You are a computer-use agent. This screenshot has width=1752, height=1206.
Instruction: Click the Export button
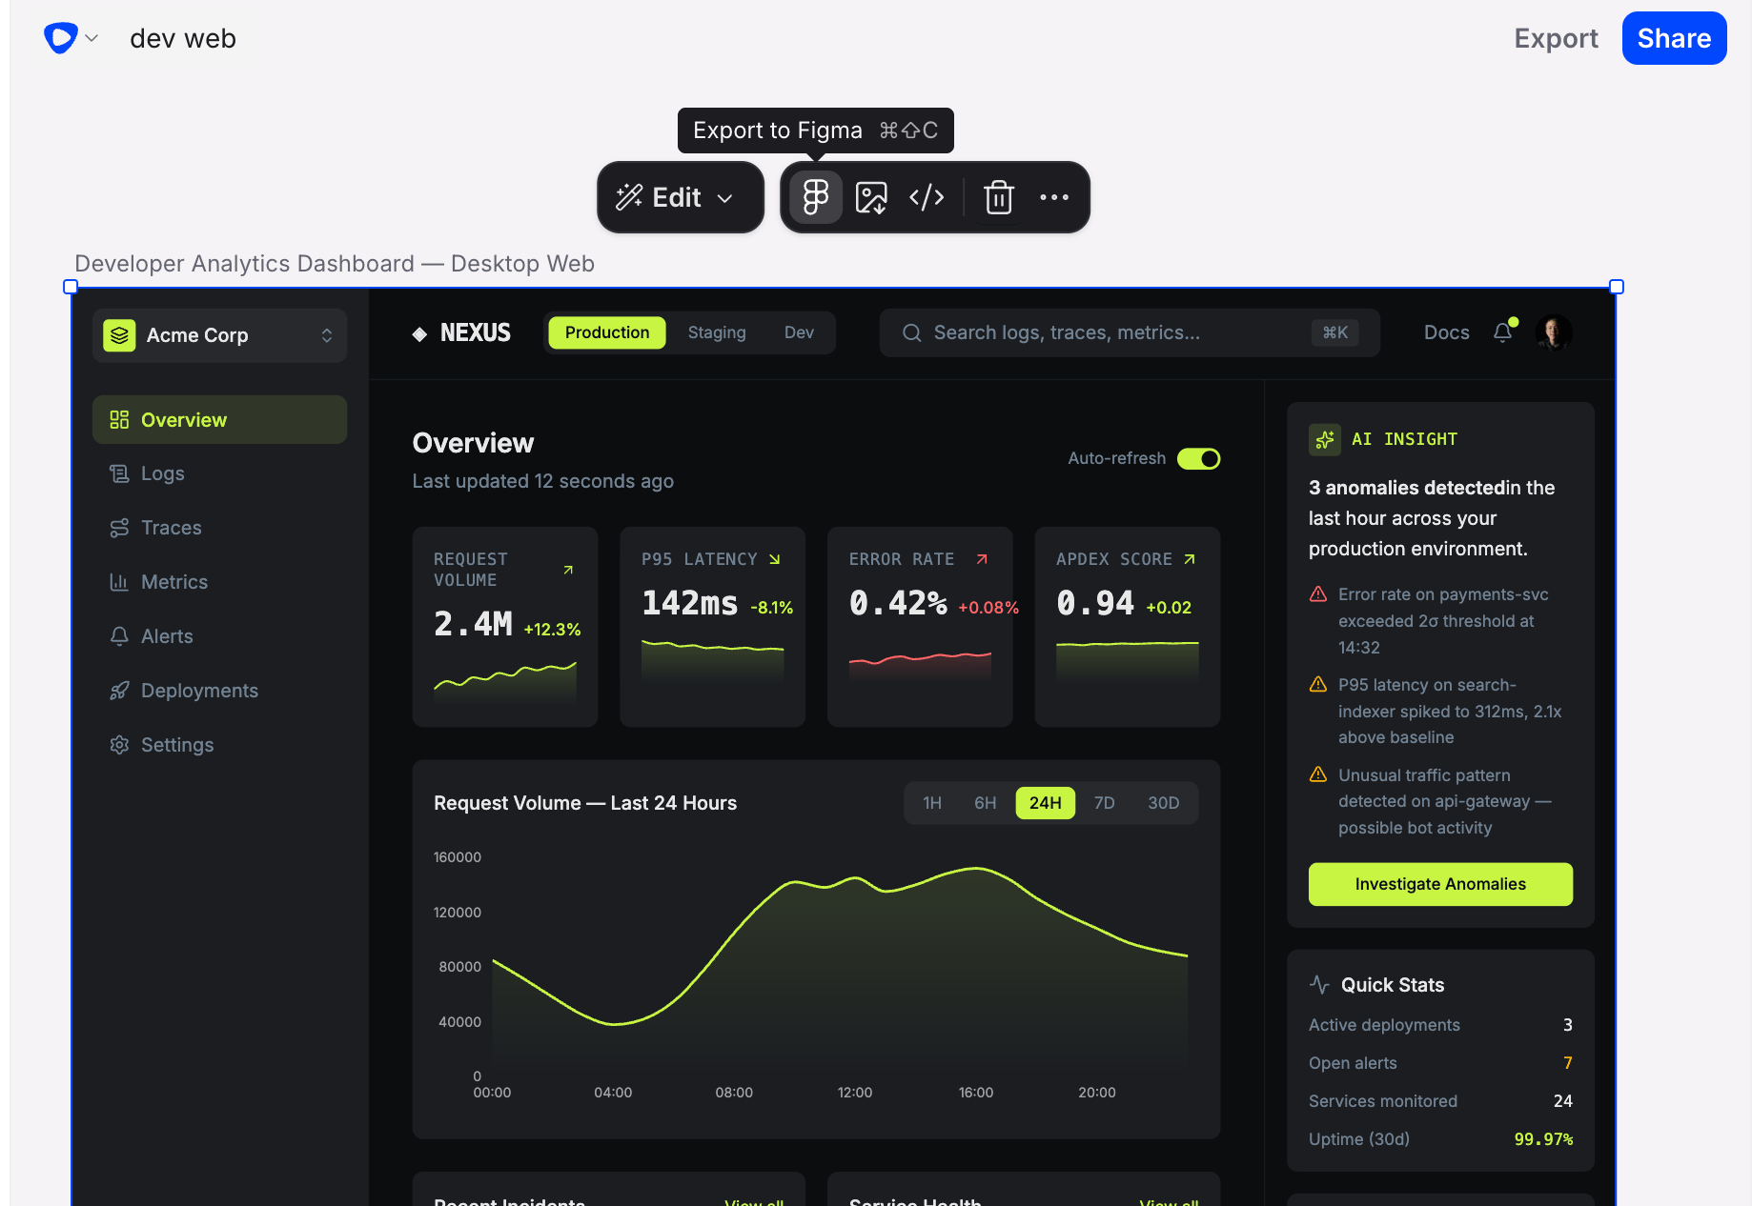click(1556, 38)
